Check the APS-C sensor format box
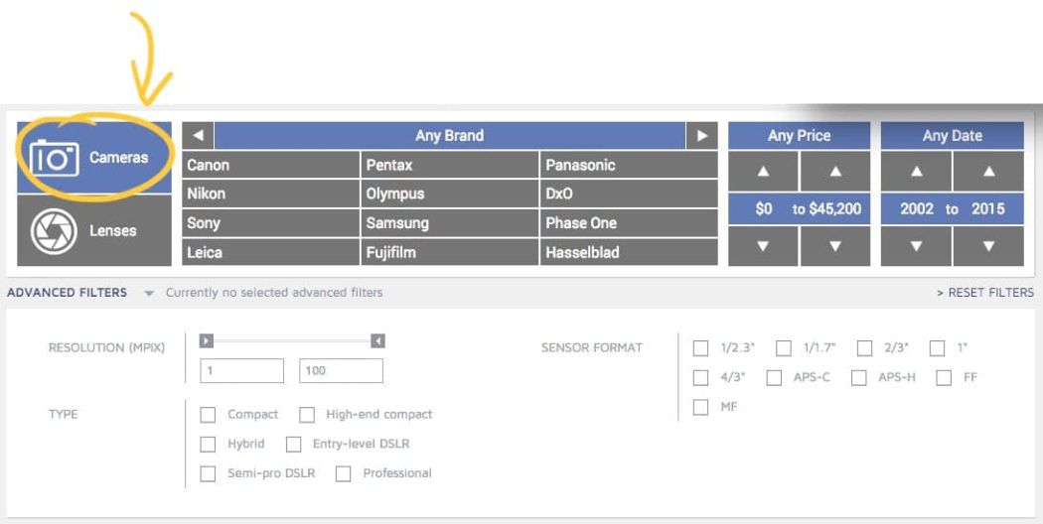Image resolution: width=1043 pixels, height=524 pixels. pyautogui.click(x=775, y=378)
